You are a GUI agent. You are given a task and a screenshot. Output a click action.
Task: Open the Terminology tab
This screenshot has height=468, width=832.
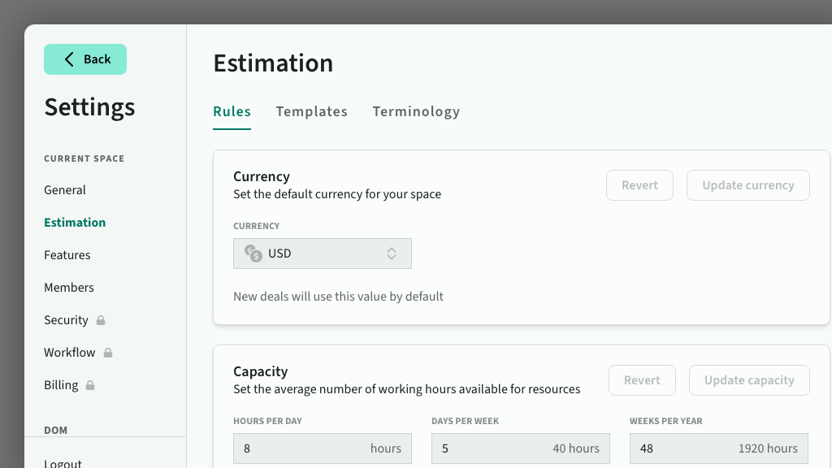coord(416,112)
